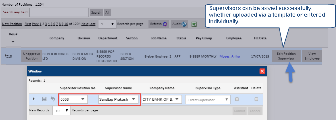The width and height of the screenshot is (336, 120).
Task: Click the Section column header
Action: point(132,38)
